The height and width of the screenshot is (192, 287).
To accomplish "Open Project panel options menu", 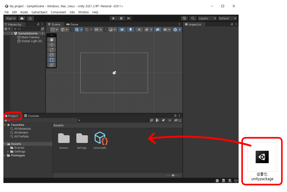I will [179, 115].
